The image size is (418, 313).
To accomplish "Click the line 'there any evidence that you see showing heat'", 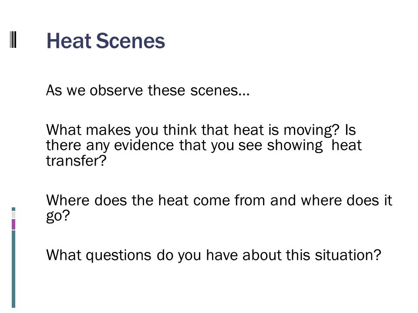I will point(204,145).
